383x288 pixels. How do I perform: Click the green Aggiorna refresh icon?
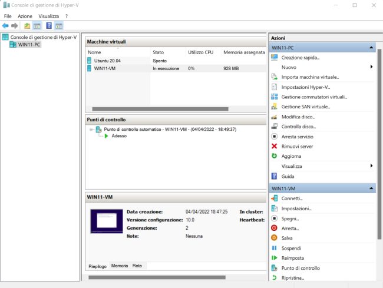pos(274,156)
